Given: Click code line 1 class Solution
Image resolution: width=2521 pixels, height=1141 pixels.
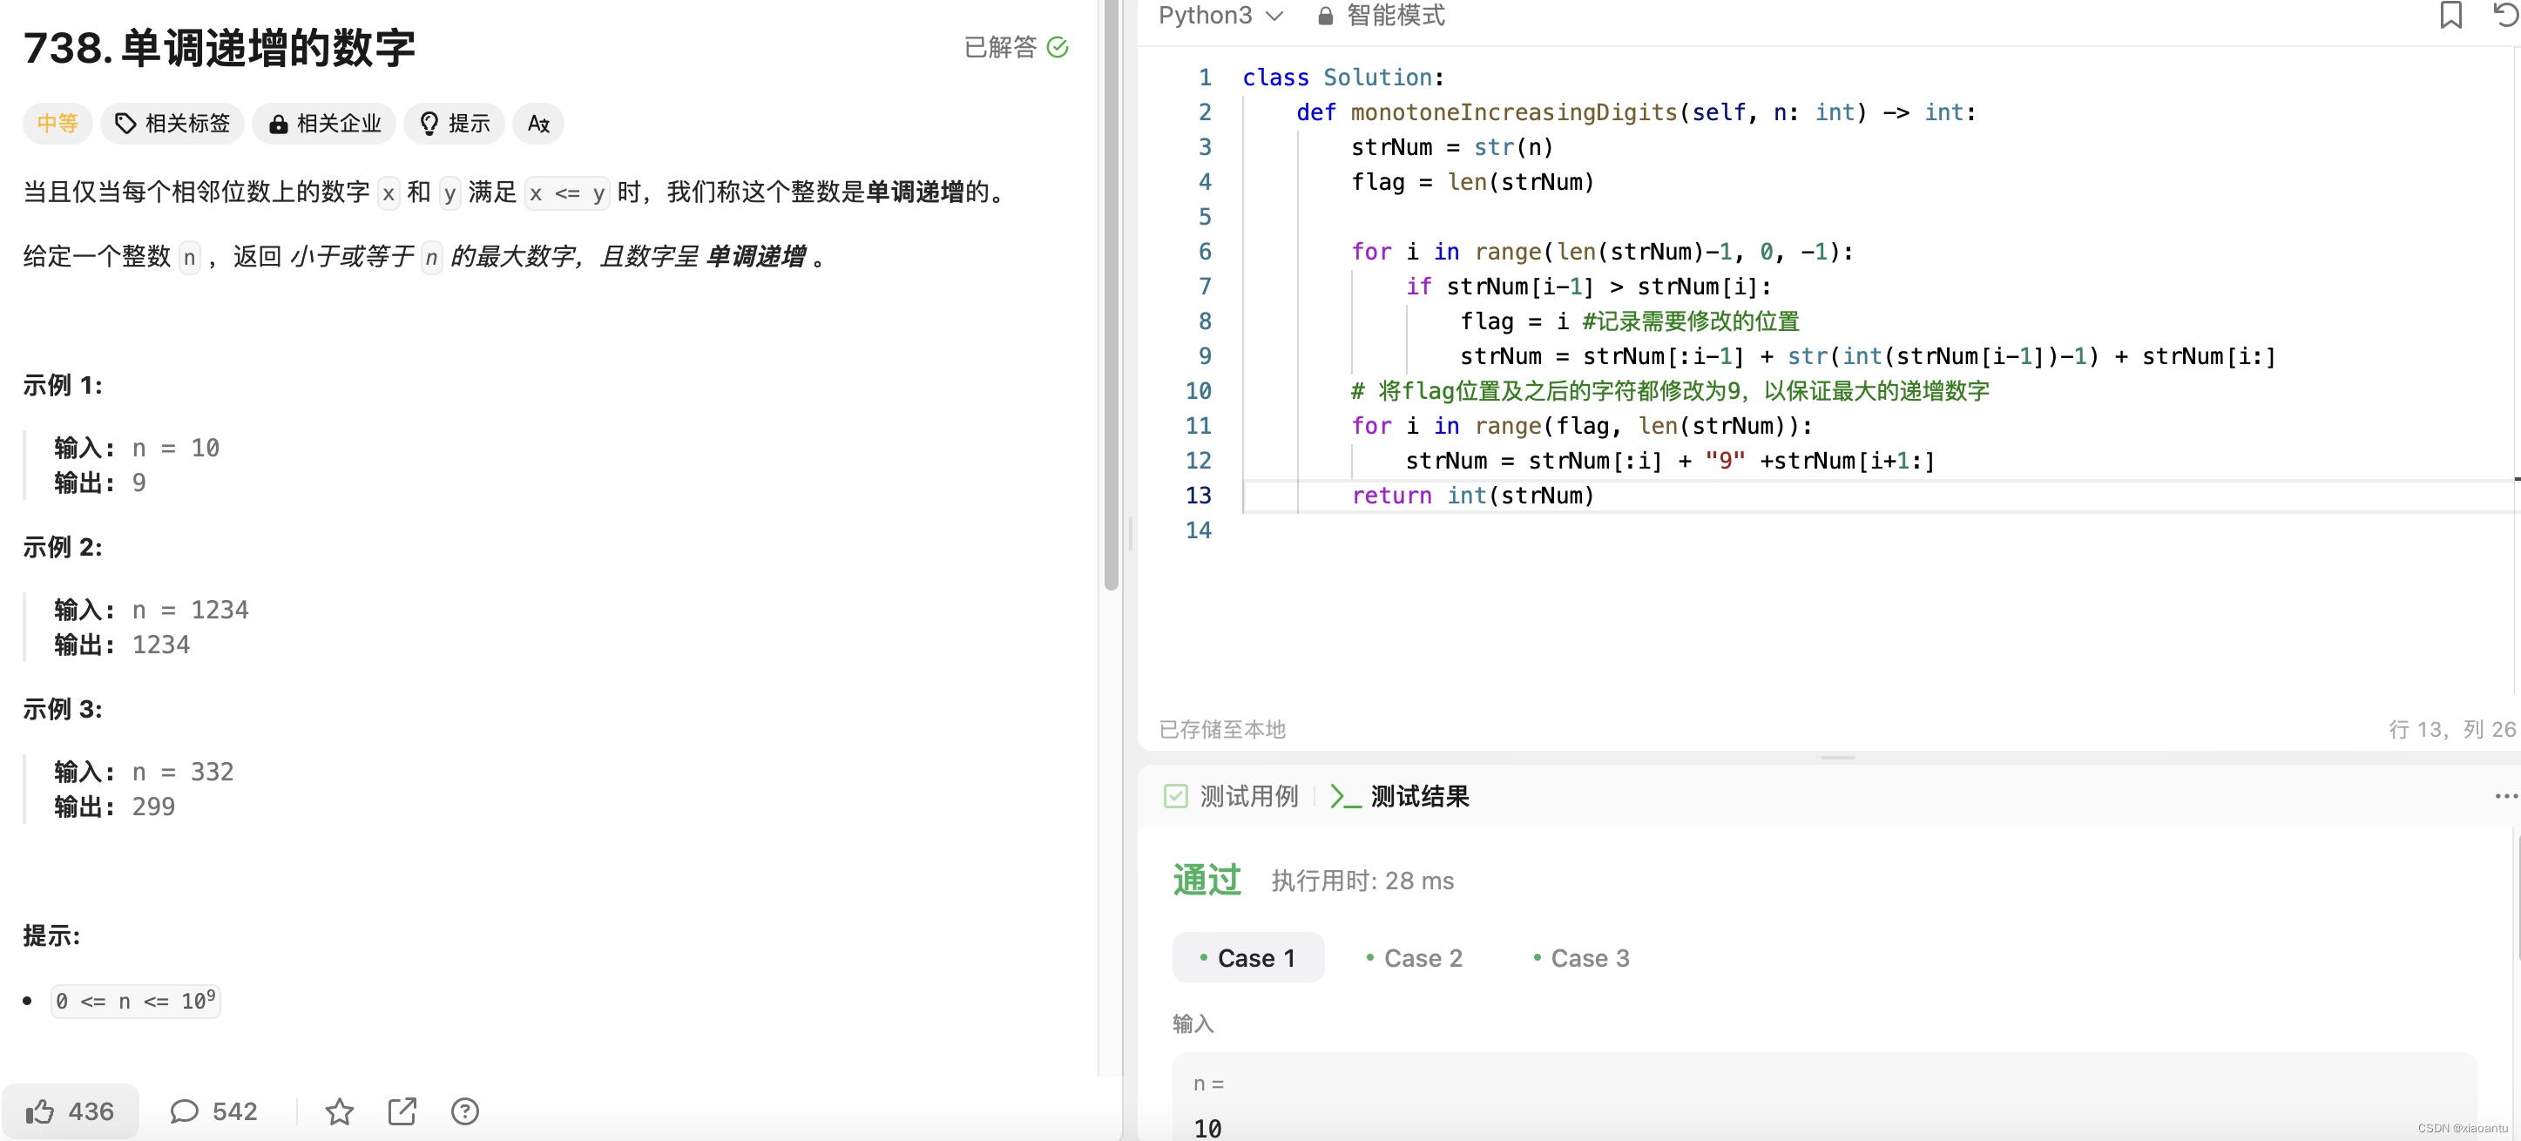Looking at the screenshot, I should (1342, 78).
